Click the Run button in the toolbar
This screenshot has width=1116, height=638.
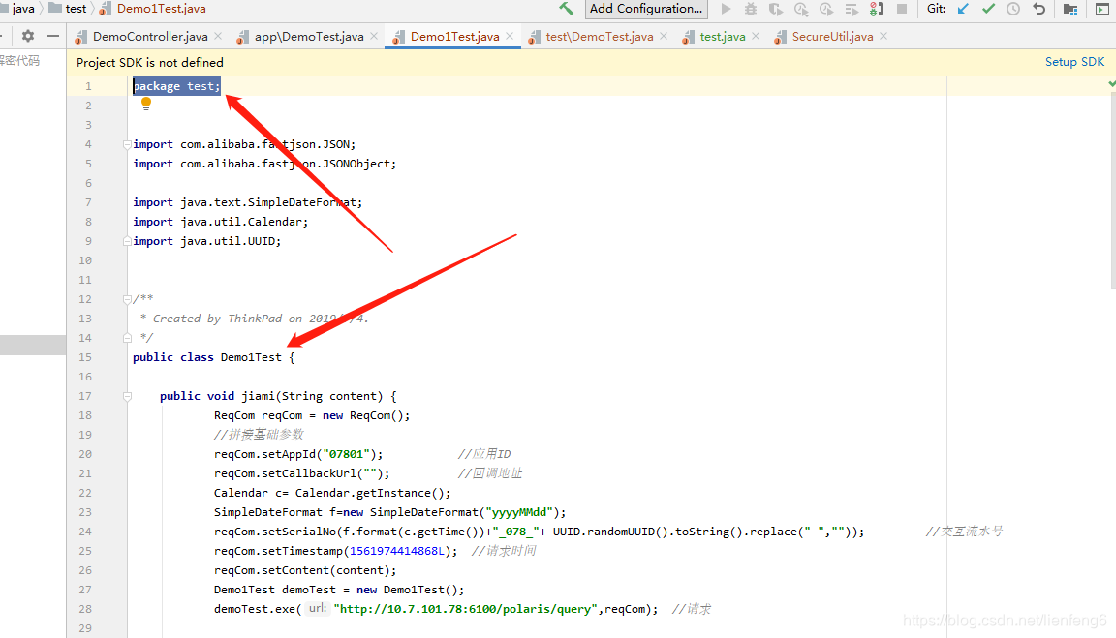pos(726,10)
